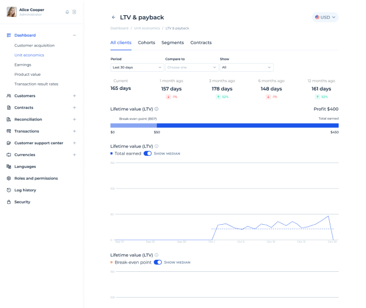Click the break-even segment of the LTV bar

point(133,126)
